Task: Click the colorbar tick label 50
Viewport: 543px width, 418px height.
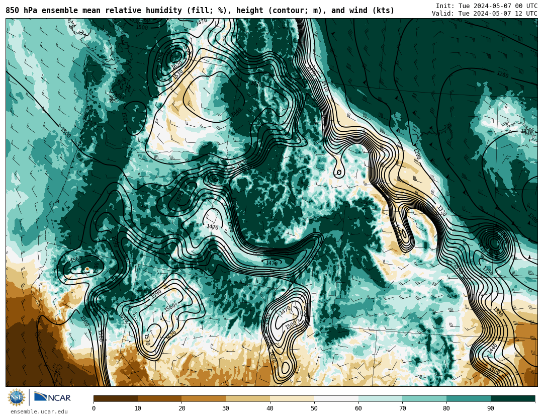Action: click(x=314, y=408)
